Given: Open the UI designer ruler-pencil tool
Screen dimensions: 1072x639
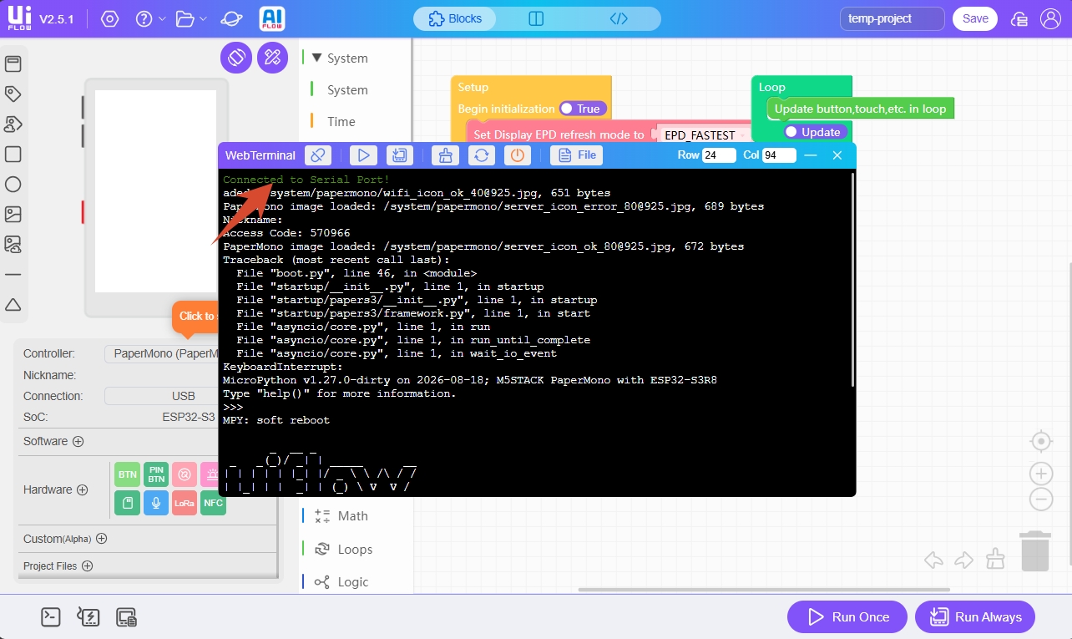Looking at the screenshot, I should pos(272,58).
